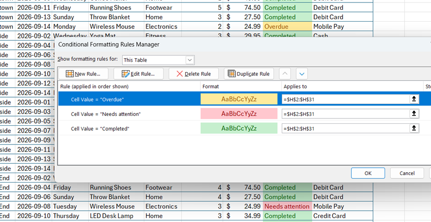
Task: Click the red Needs attention format preview
Action: coord(239,114)
